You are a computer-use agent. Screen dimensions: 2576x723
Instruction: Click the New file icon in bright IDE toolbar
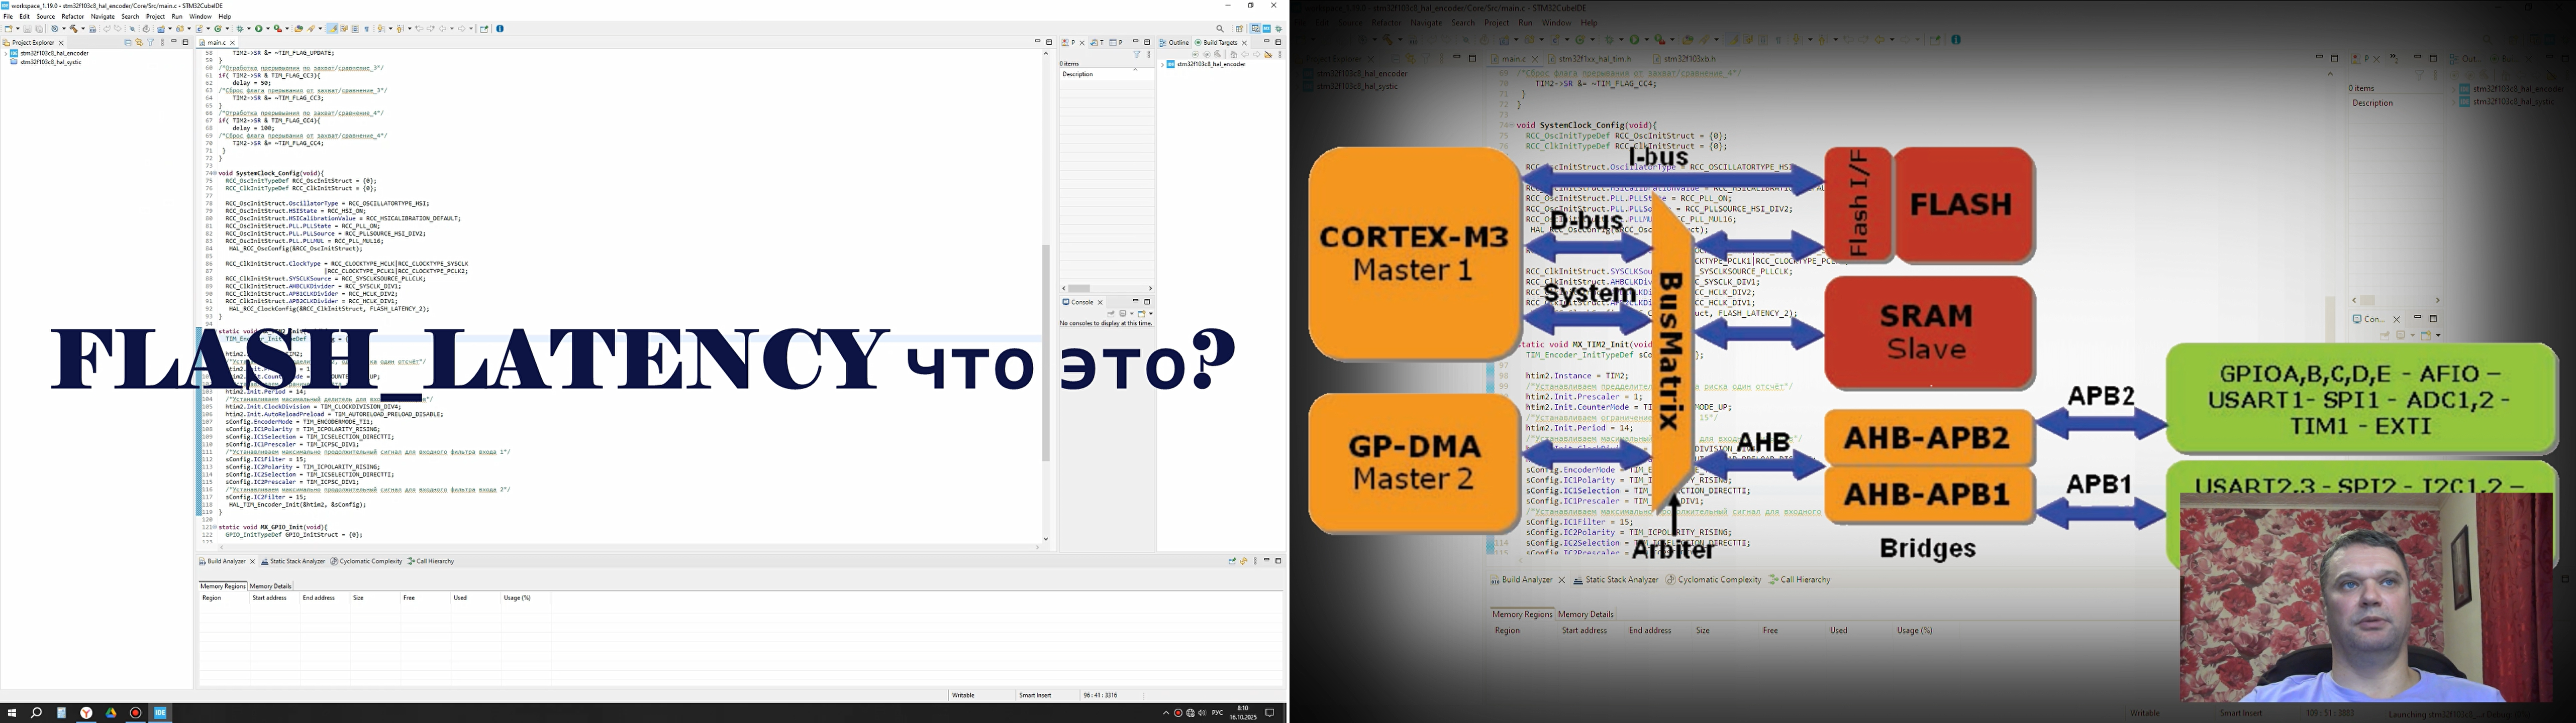pos(8,29)
